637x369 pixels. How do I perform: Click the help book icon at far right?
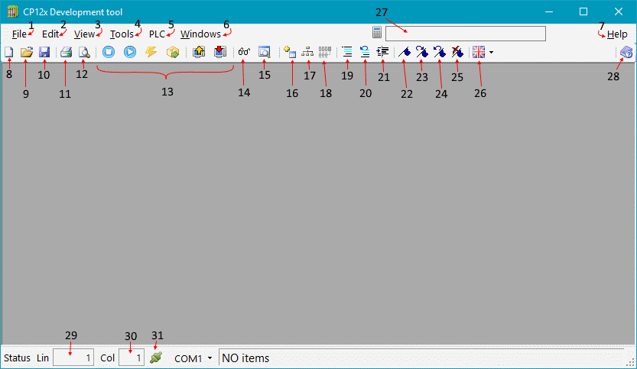626,52
